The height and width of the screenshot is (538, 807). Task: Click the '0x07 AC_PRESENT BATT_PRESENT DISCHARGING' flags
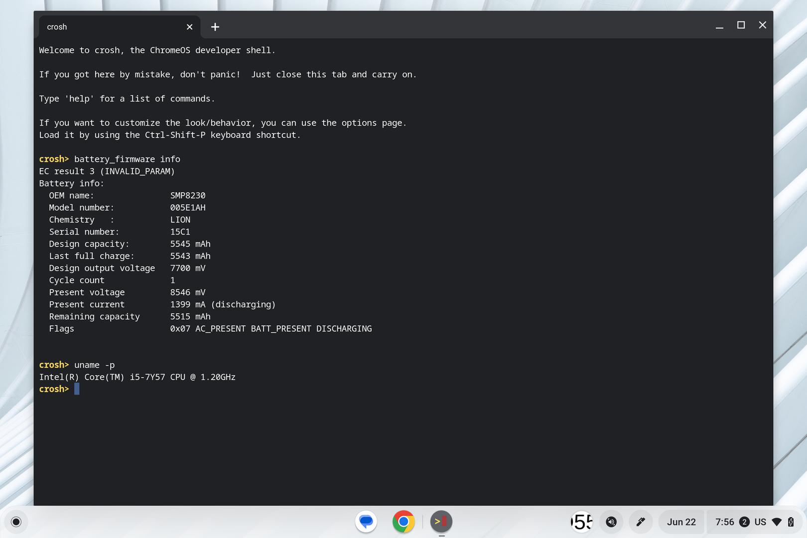pyautogui.click(x=271, y=329)
